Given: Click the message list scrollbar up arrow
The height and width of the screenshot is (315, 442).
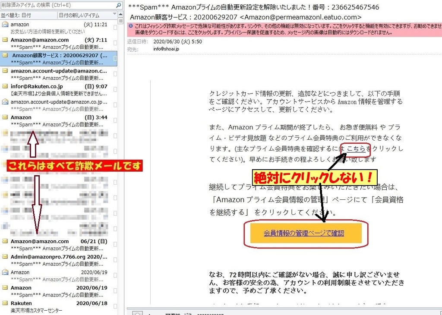Looking at the screenshot, I should point(120,14).
